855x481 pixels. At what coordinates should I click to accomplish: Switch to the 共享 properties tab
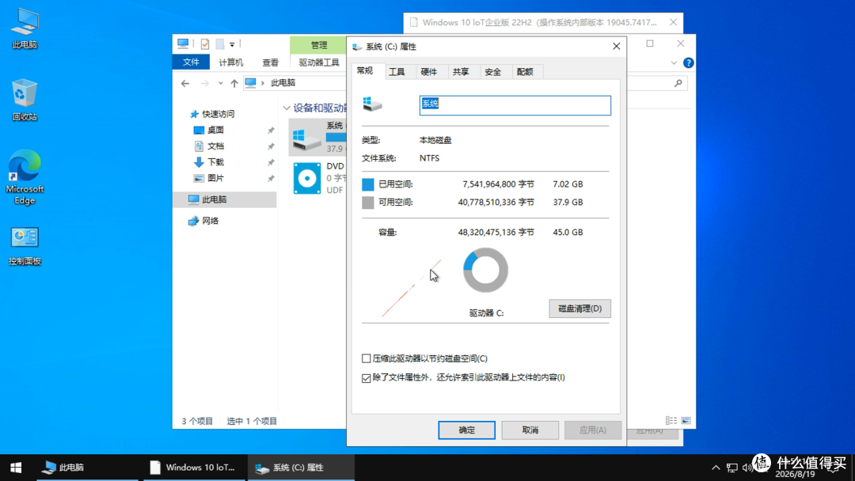461,72
